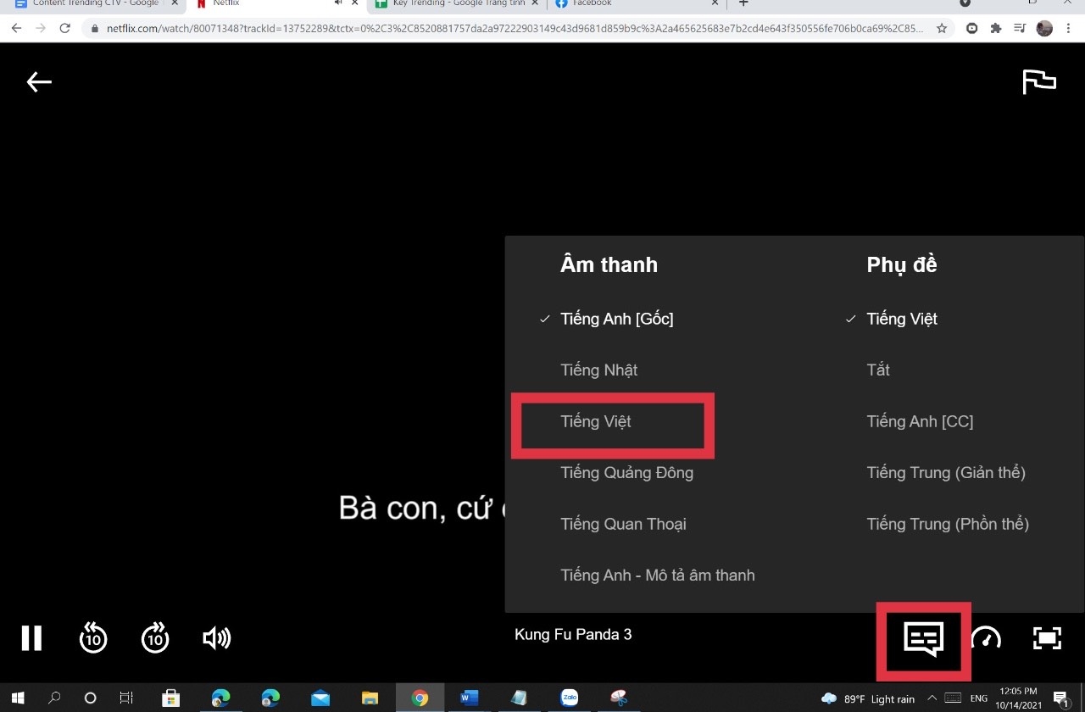Select Tiếng Việt subtitles

(902, 319)
